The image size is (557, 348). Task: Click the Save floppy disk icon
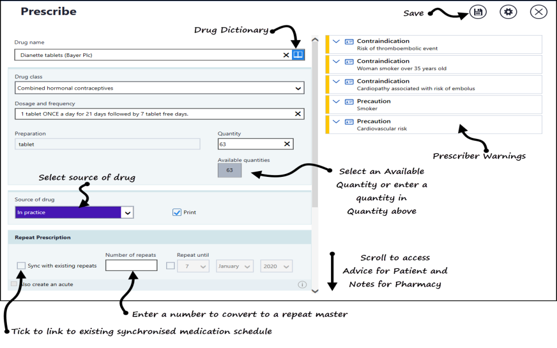click(x=478, y=12)
